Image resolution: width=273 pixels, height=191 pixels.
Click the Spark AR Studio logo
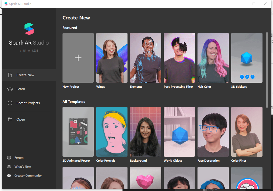[29, 29]
